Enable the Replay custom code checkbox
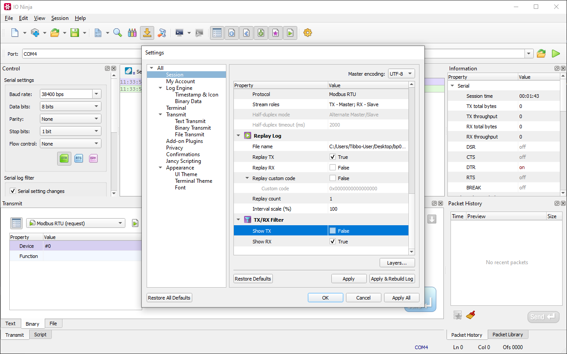 [x=333, y=178]
